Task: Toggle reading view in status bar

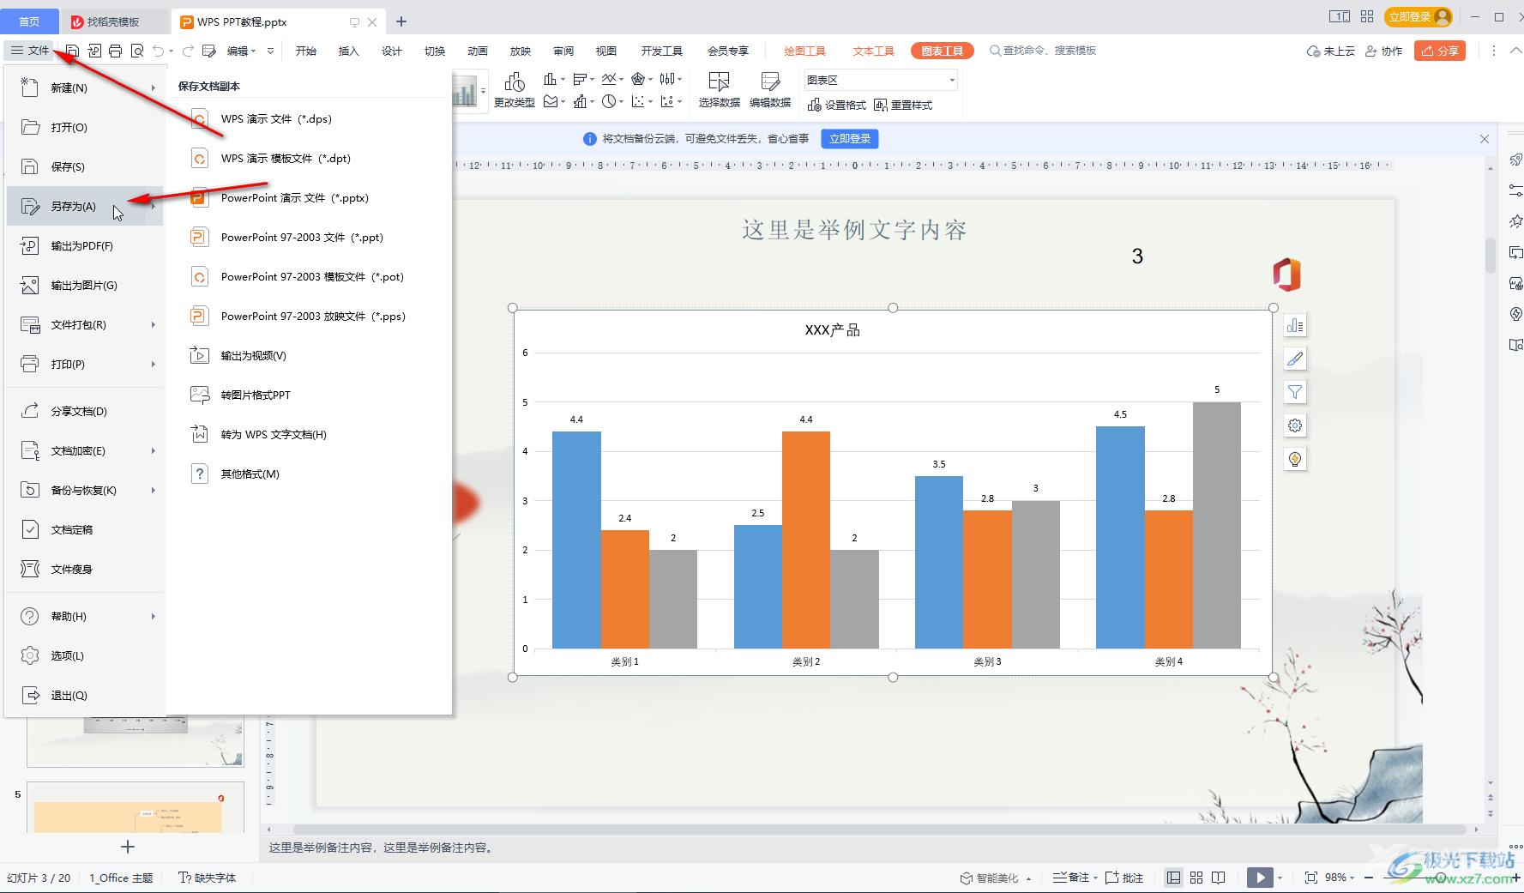Action: point(1219,878)
